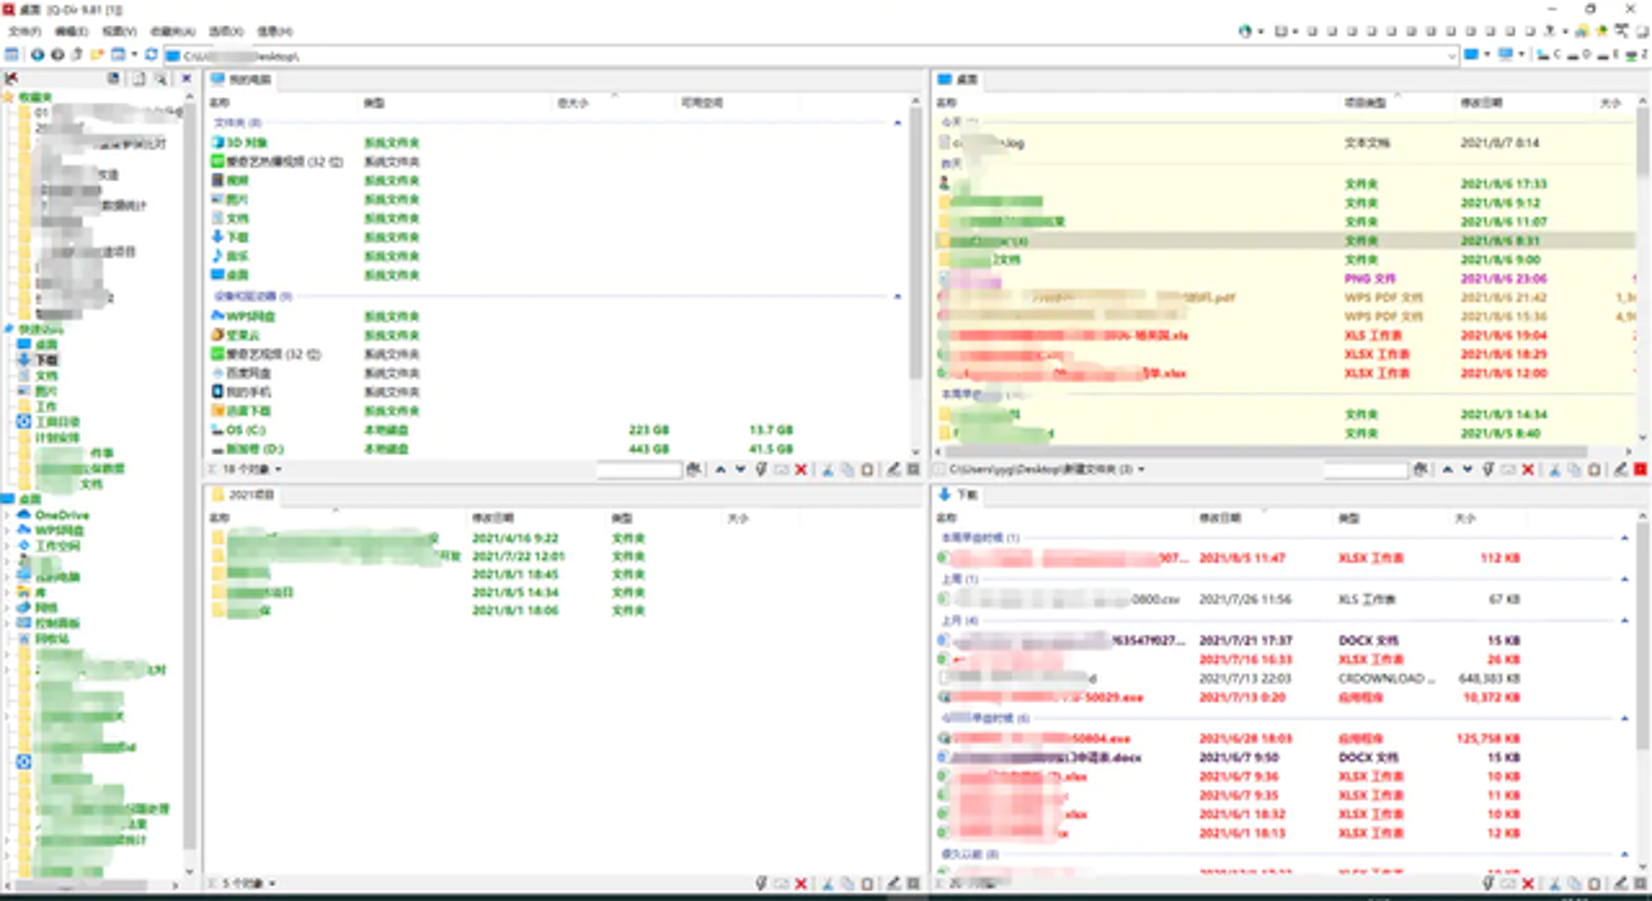Click the red square icon ending the 桌面 pane bar
Screen dimensions: 1652x901
coord(1640,469)
